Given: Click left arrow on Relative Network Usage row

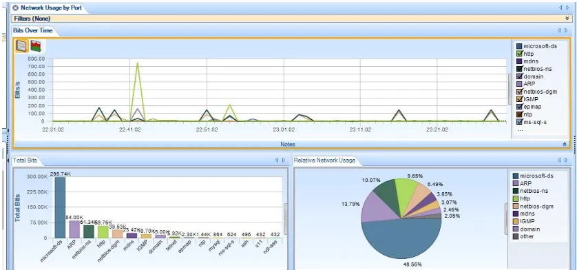Looking at the screenshot, I should pos(559,160).
